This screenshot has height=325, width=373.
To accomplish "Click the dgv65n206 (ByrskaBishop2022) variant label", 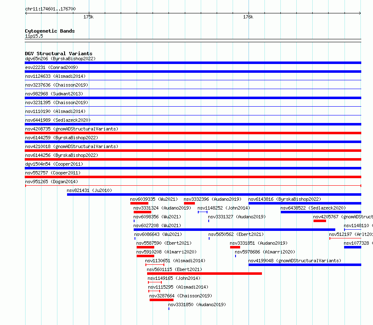I will coord(60,59).
